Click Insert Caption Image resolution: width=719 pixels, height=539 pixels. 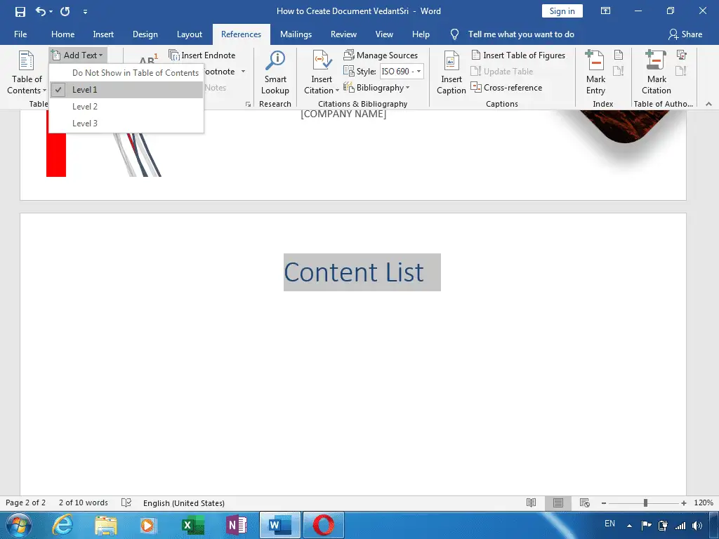(451, 72)
